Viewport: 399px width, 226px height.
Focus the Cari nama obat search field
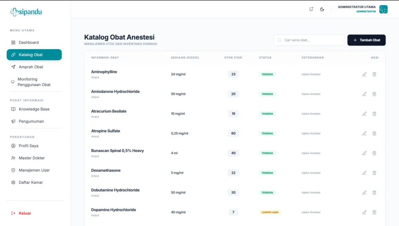309,40
